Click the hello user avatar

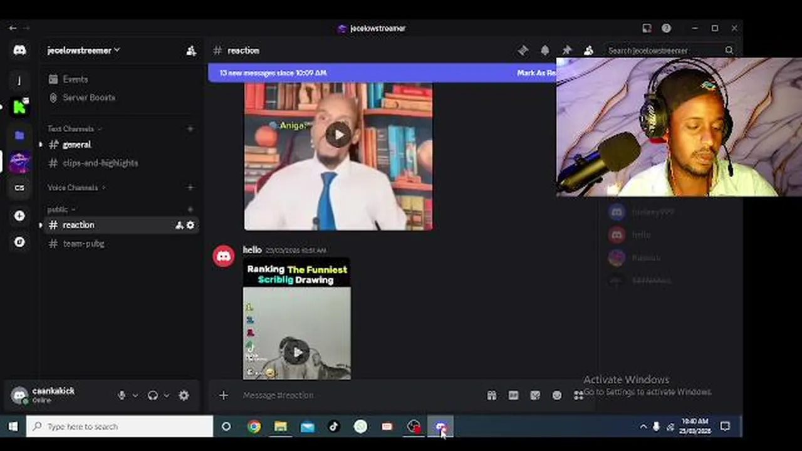coord(224,256)
